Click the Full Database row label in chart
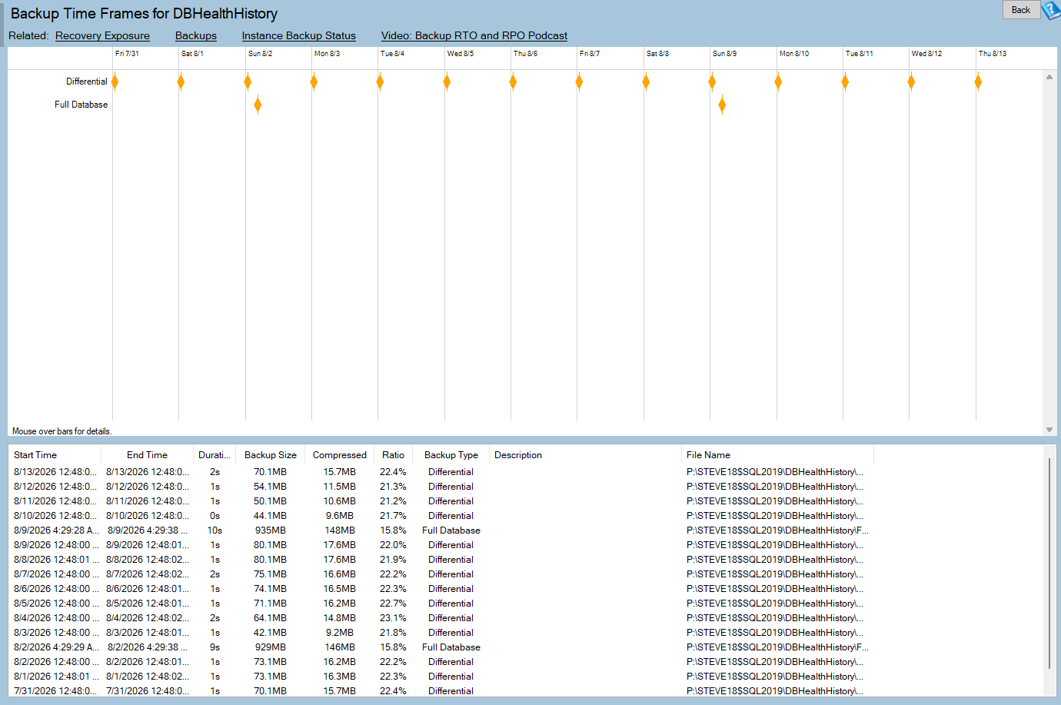 (x=81, y=105)
